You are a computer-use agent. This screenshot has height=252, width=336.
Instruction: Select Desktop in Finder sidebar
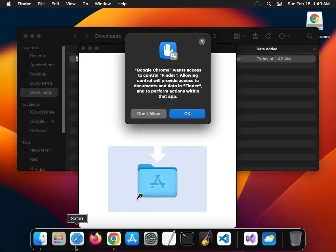click(x=39, y=74)
